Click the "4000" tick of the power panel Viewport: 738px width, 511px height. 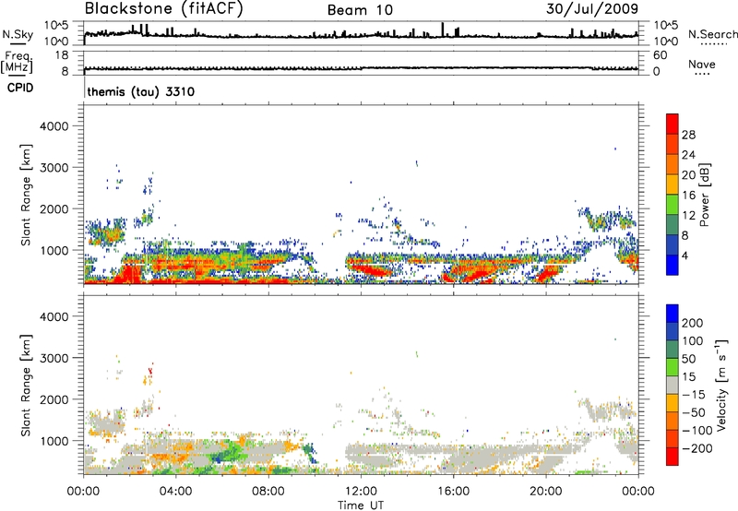pos(54,126)
